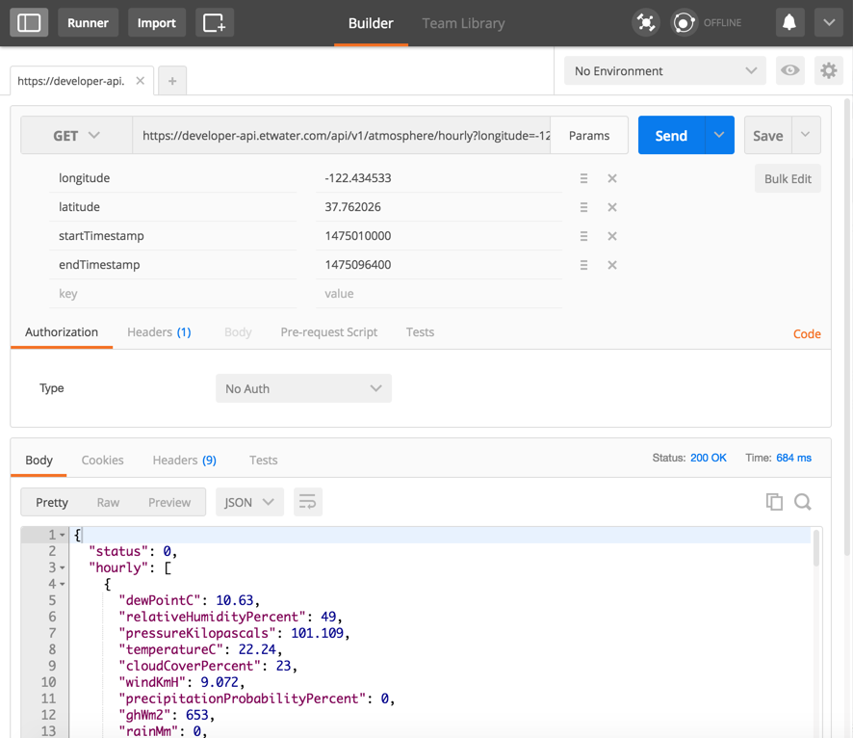Toggle environment quick look eye
This screenshot has height=738, width=853.
790,70
